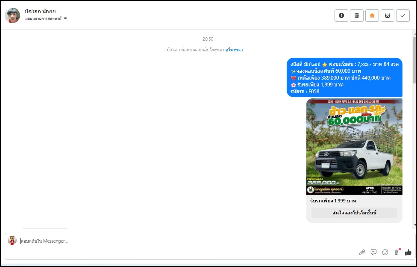Click the รับรถเพียง 1,999 บาท card title

(x=333, y=201)
